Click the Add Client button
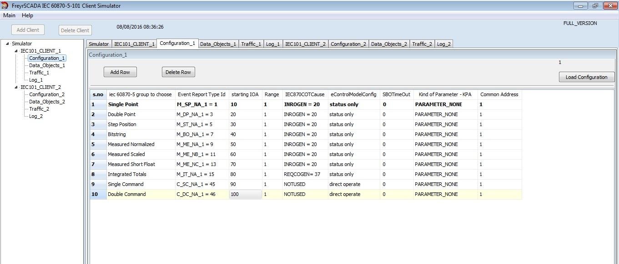 pos(28,30)
